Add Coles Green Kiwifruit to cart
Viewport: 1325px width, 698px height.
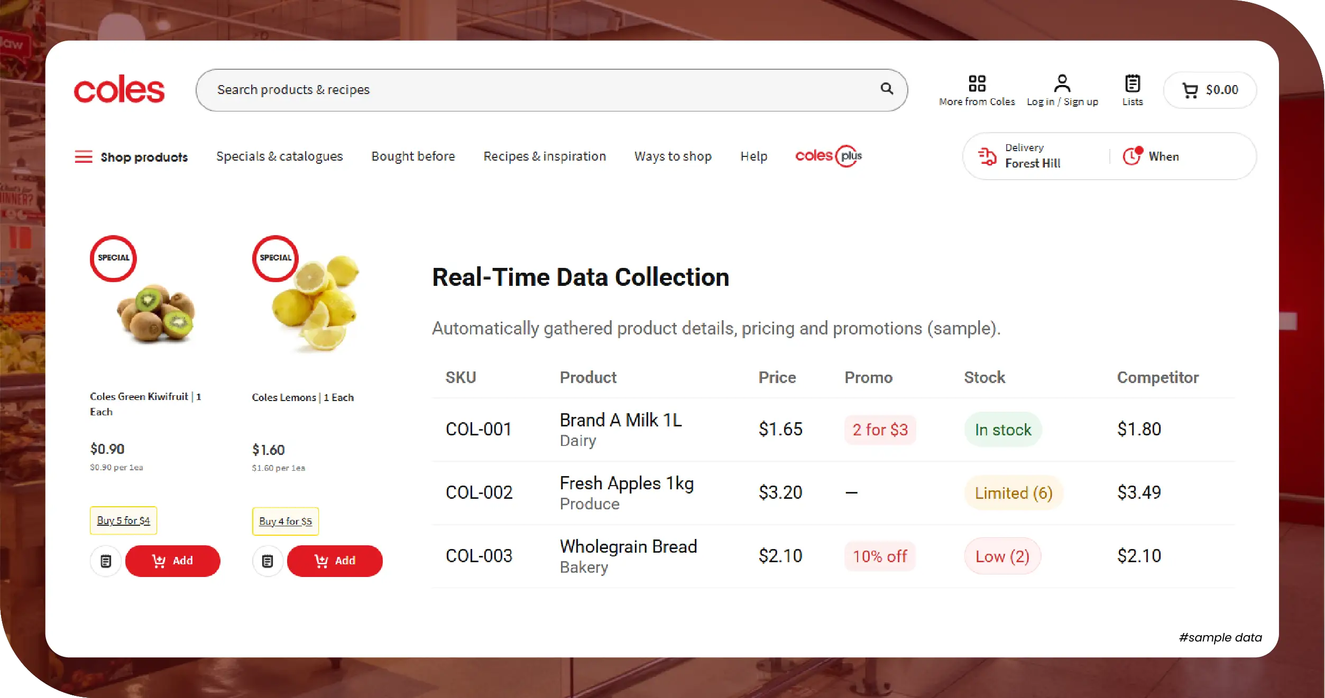coord(173,561)
